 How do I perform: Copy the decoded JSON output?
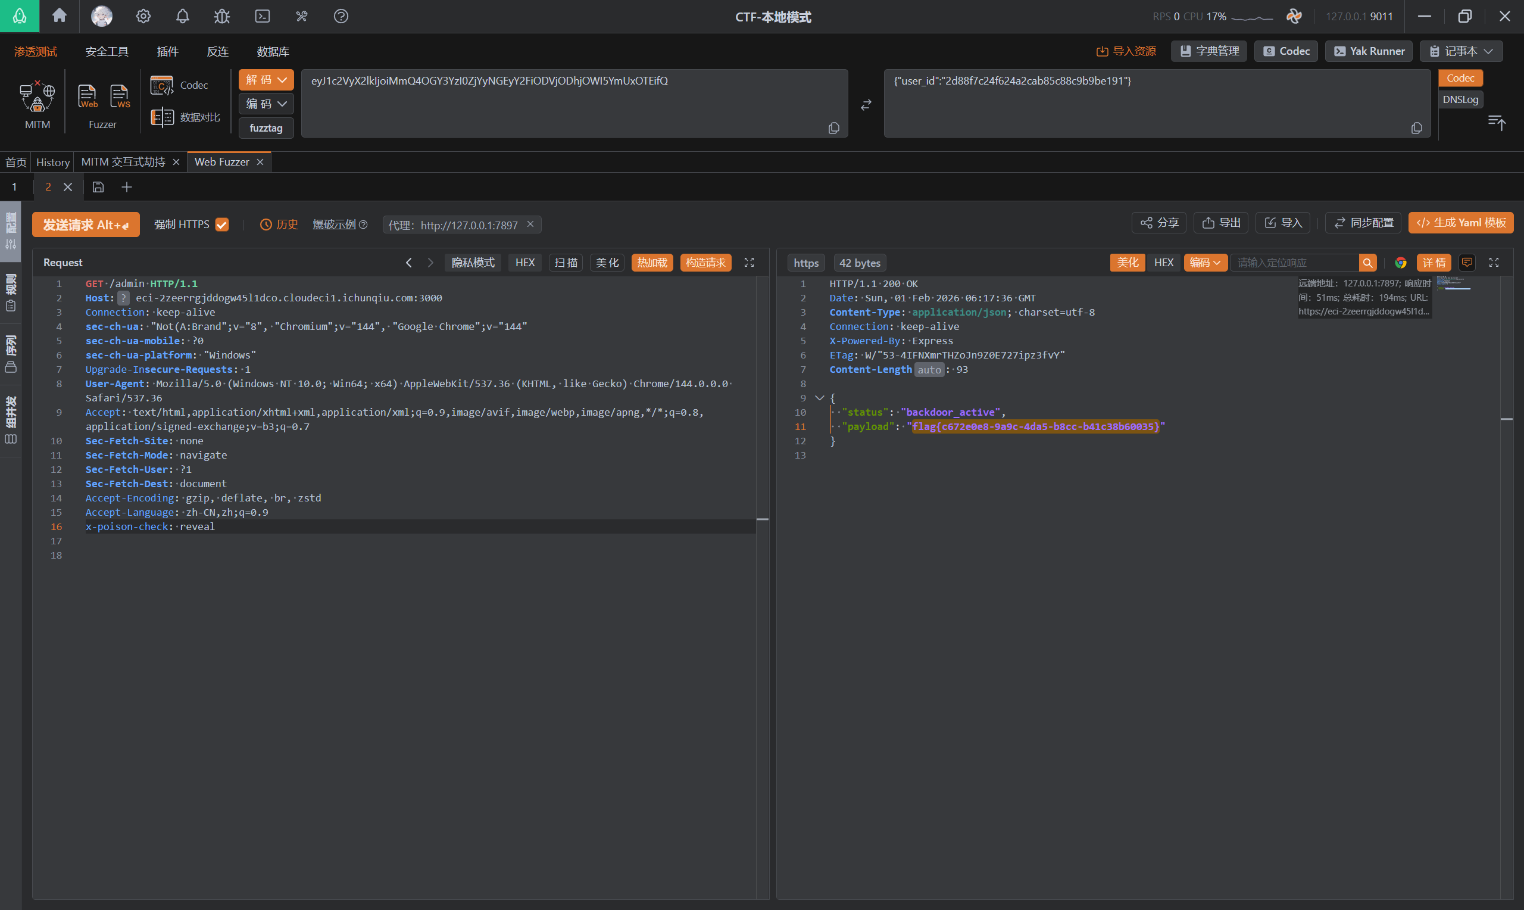[1416, 127]
